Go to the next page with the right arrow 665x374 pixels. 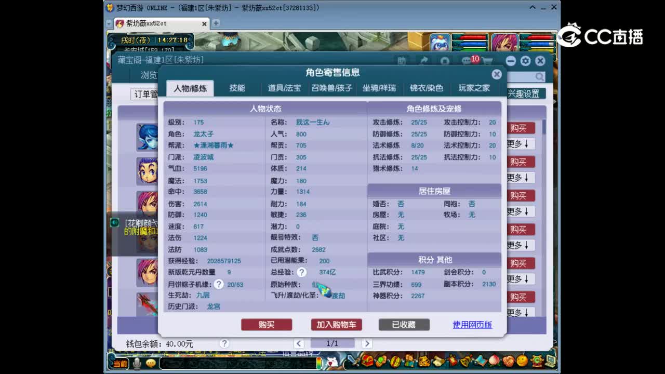coord(367,343)
